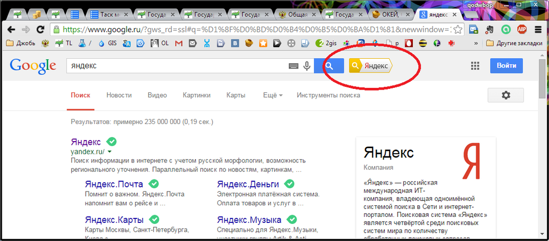
Task: Open the on-screen keyboard icon in search box
Action: 293,66
